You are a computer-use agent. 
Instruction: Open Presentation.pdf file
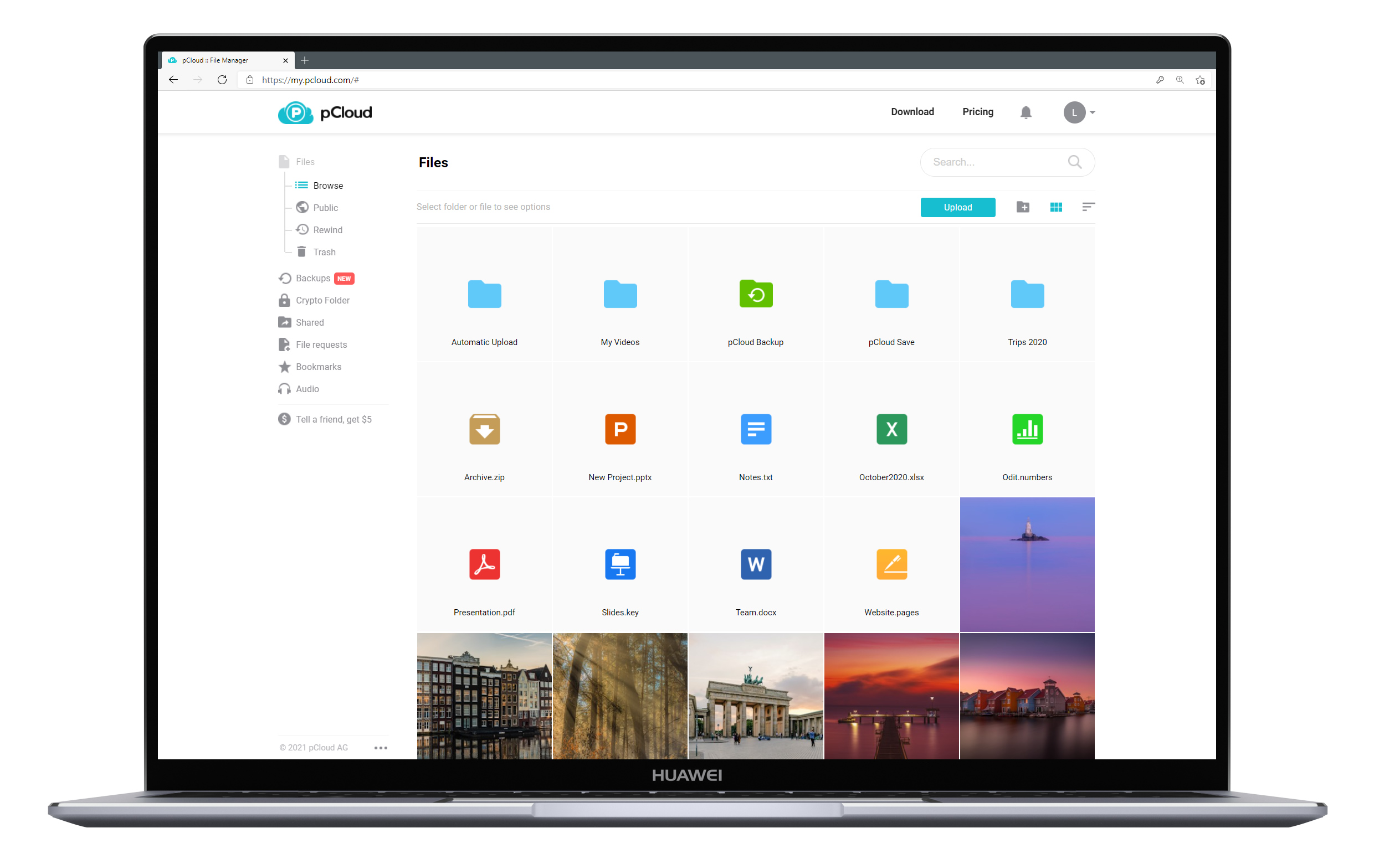(484, 564)
